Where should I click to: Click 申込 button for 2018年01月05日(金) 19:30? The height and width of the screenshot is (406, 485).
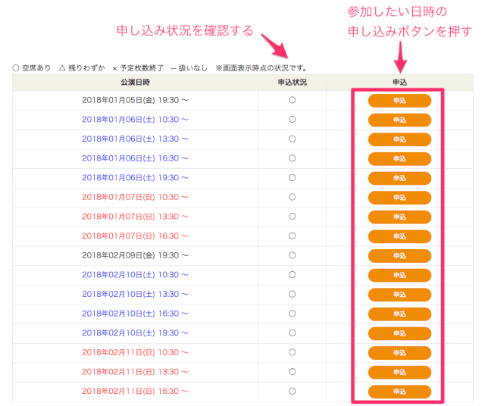click(x=399, y=101)
